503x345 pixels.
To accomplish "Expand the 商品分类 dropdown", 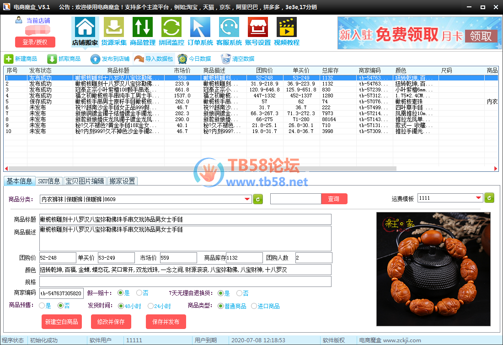I will (247, 199).
